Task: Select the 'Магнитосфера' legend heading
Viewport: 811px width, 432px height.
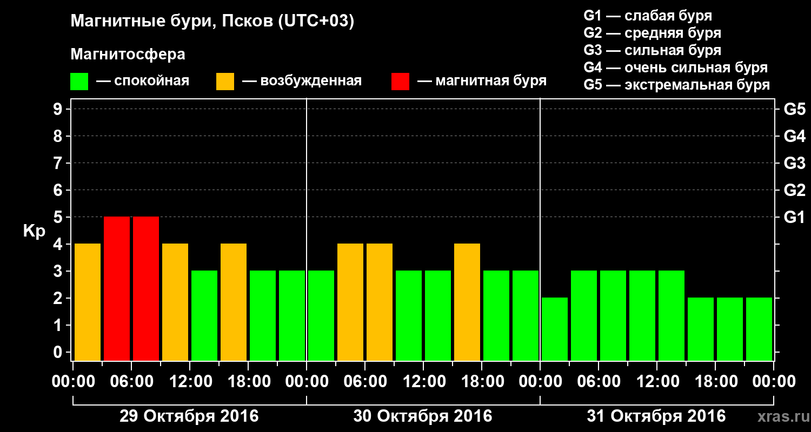Action: [x=128, y=54]
